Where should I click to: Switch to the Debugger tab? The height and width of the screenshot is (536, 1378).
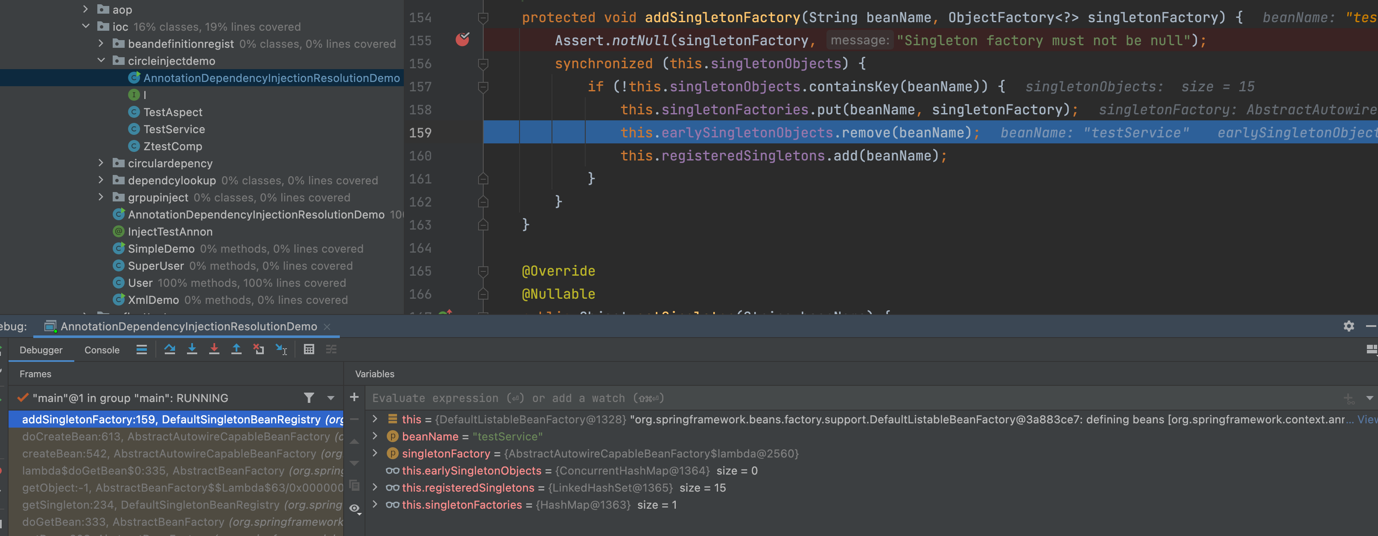[x=41, y=350]
